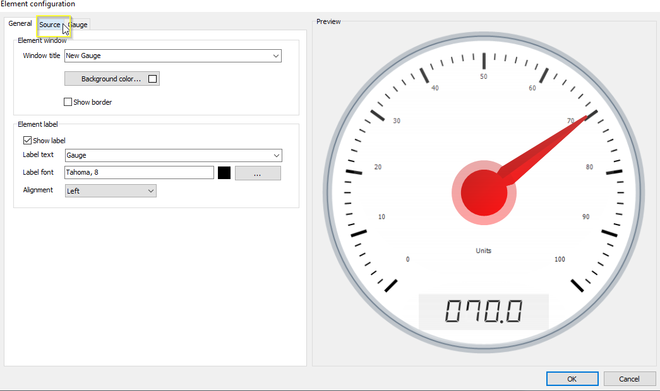Click the digital readout showing 070.0
This screenshot has width=660, height=391.
(x=483, y=310)
